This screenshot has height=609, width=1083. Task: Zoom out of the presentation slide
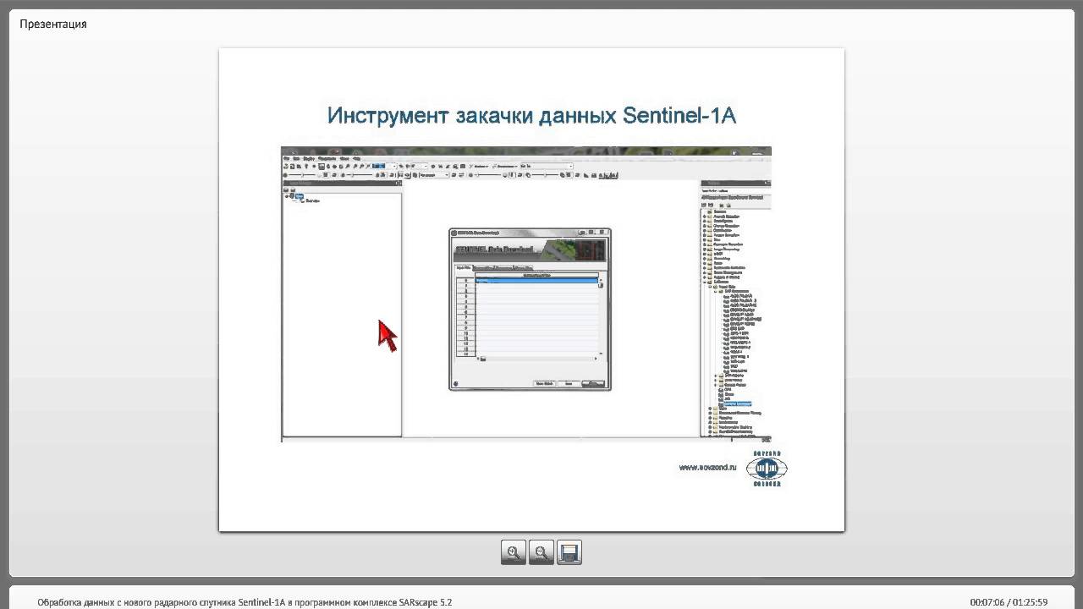(541, 552)
